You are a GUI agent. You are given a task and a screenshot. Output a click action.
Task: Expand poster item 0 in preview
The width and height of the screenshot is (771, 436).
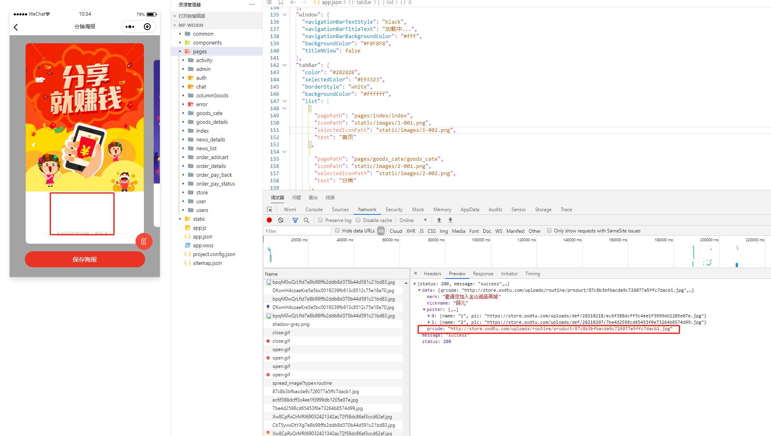click(429, 316)
